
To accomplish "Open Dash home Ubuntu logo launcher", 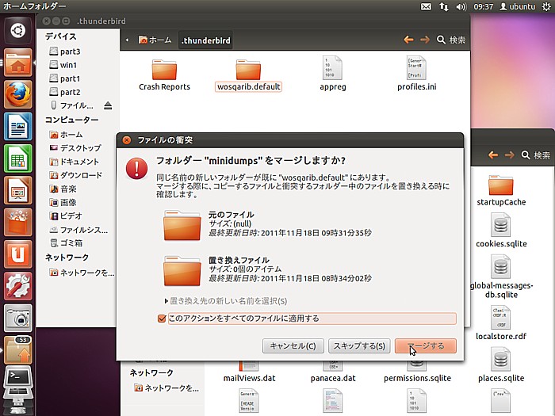I will (17, 31).
